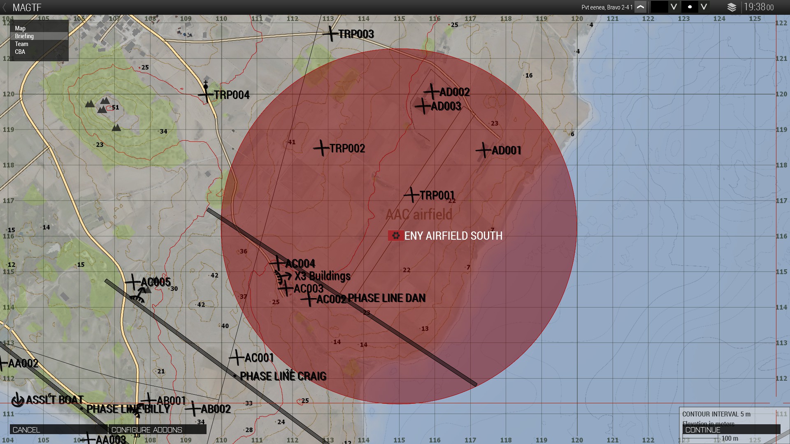
Task: Select the AC005 target cross marker
Action: click(133, 282)
